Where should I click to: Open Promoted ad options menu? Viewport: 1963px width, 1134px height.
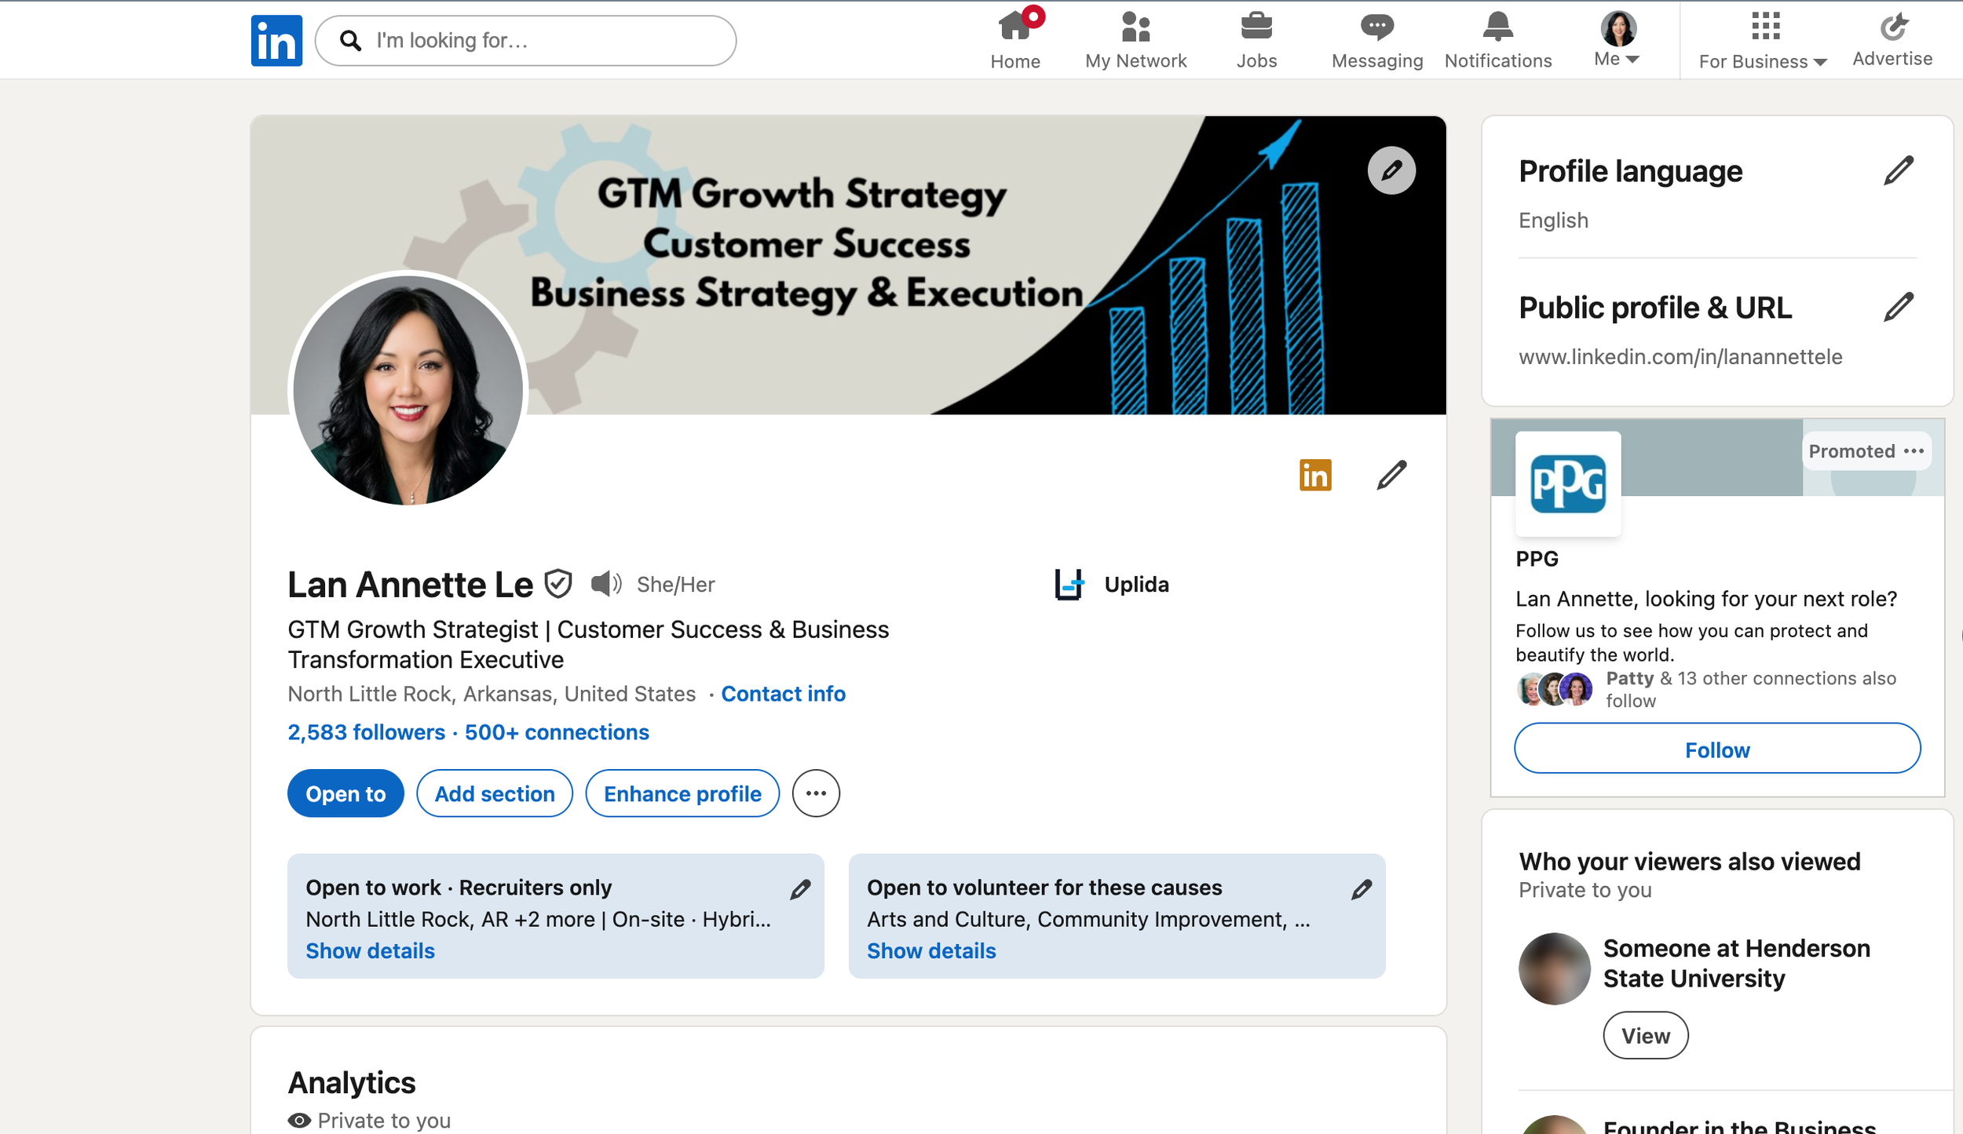[1914, 451]
